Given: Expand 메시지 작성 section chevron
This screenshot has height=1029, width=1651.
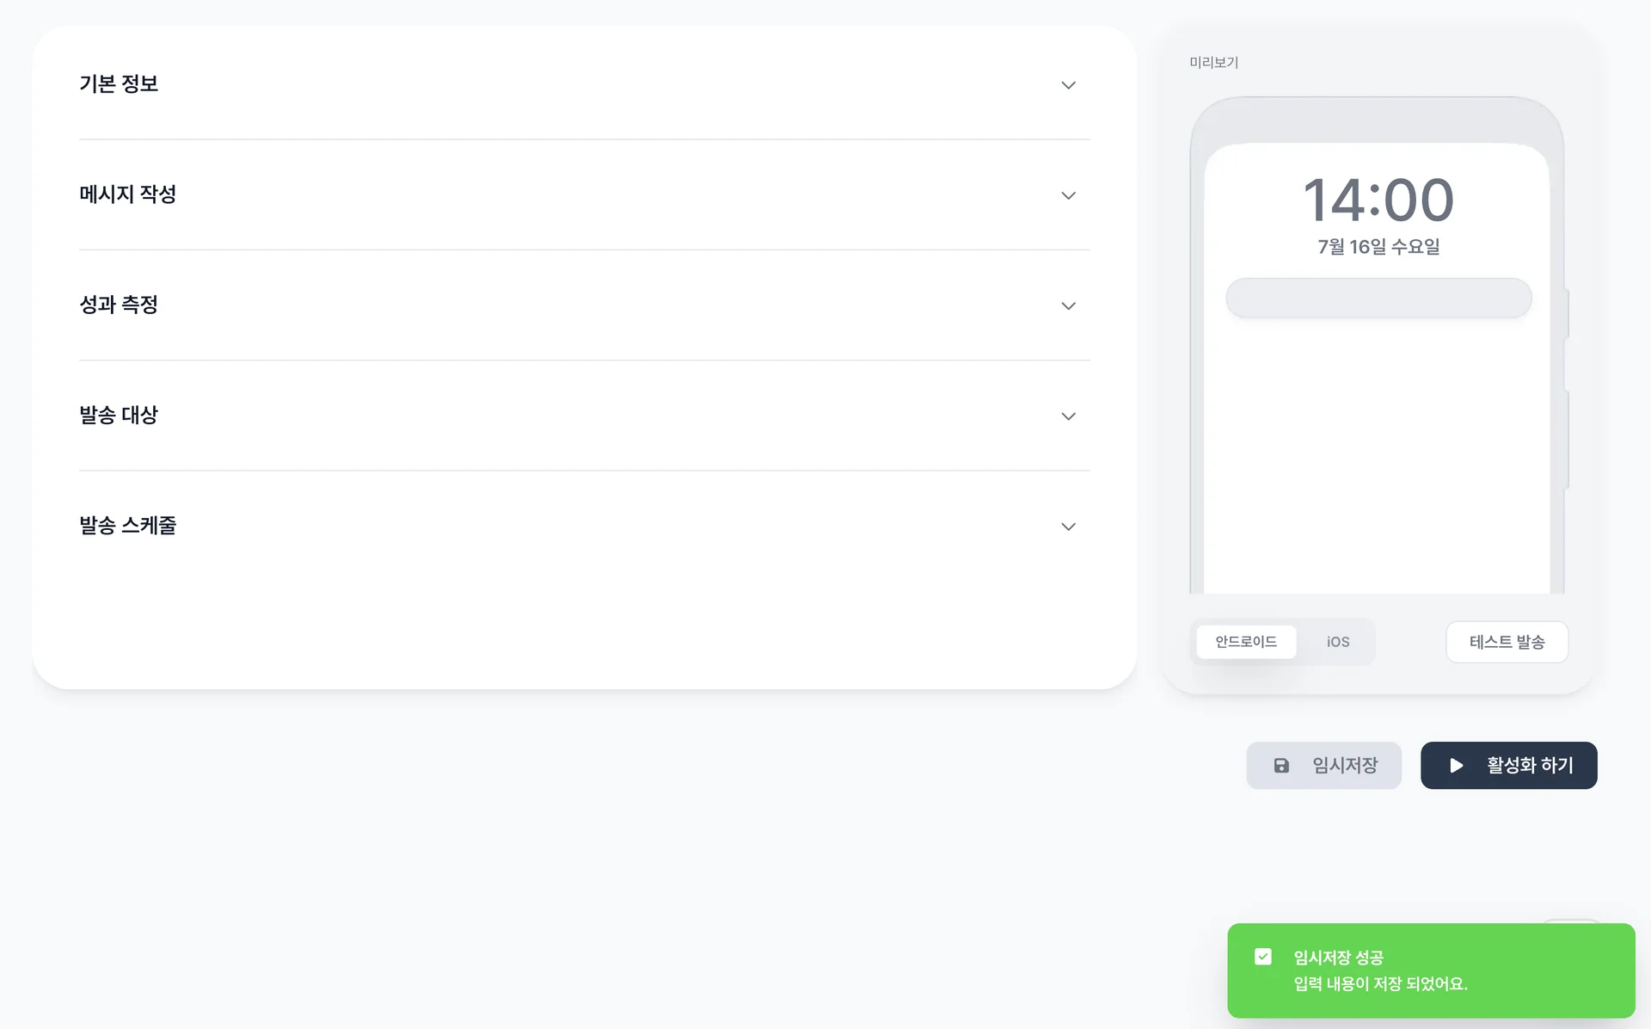Looking at the screenshot, I should click(1068, 195).
